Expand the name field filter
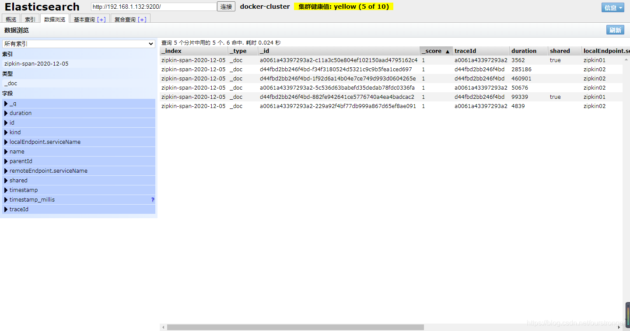 (79, 152)
